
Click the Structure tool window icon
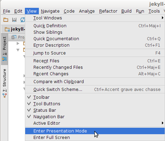click(x=4, y=95)
